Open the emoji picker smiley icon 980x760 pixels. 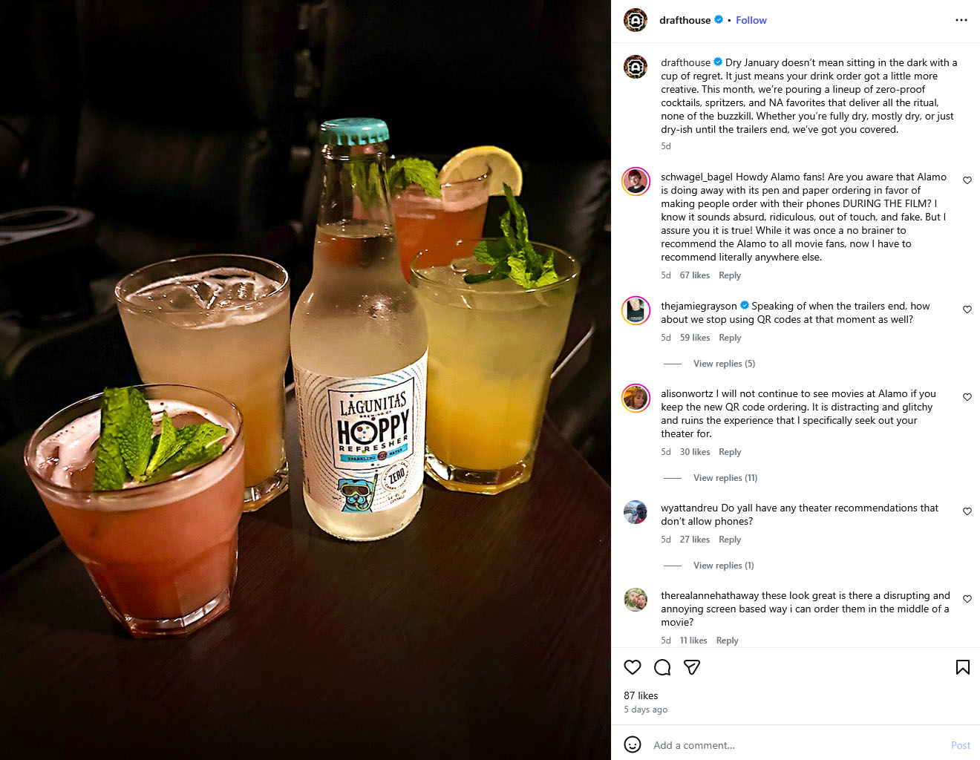tap(633, 744)
